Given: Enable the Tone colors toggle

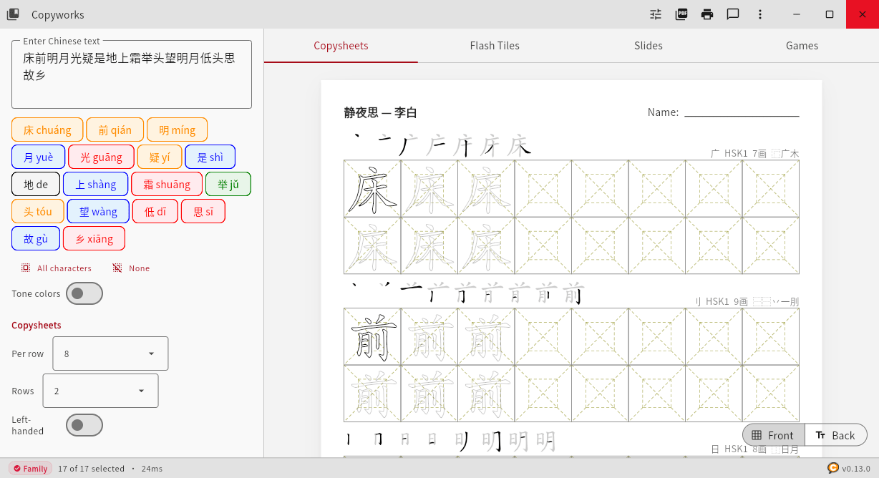Looking at the screenshot, I should [84, 293].
